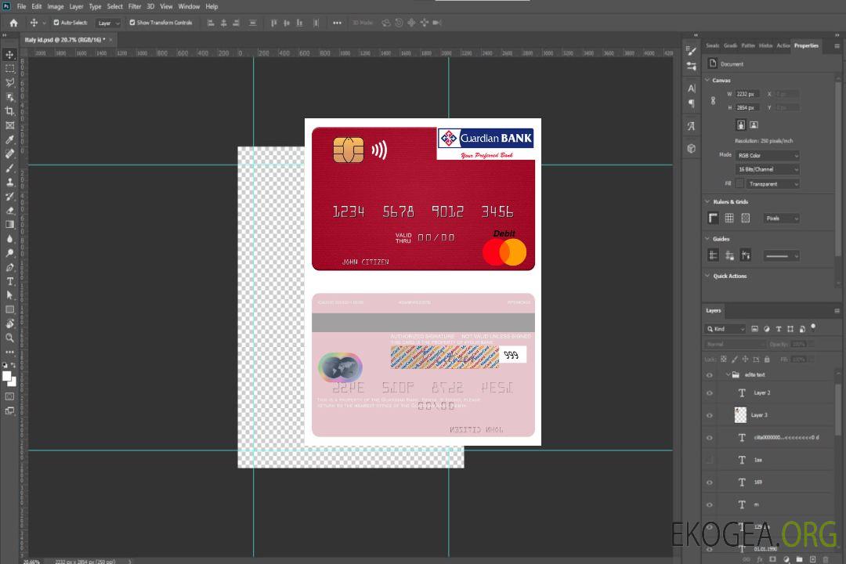The width and height of the screenshot is (846, 564).
Task: Hide the 'm' text layer
Action: (x=710, y=505)
